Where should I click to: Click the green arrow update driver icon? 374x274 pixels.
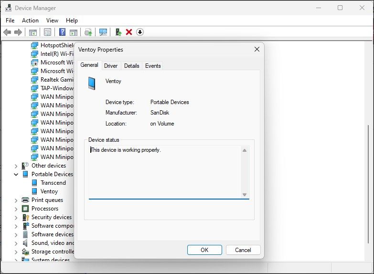(118, 32)
